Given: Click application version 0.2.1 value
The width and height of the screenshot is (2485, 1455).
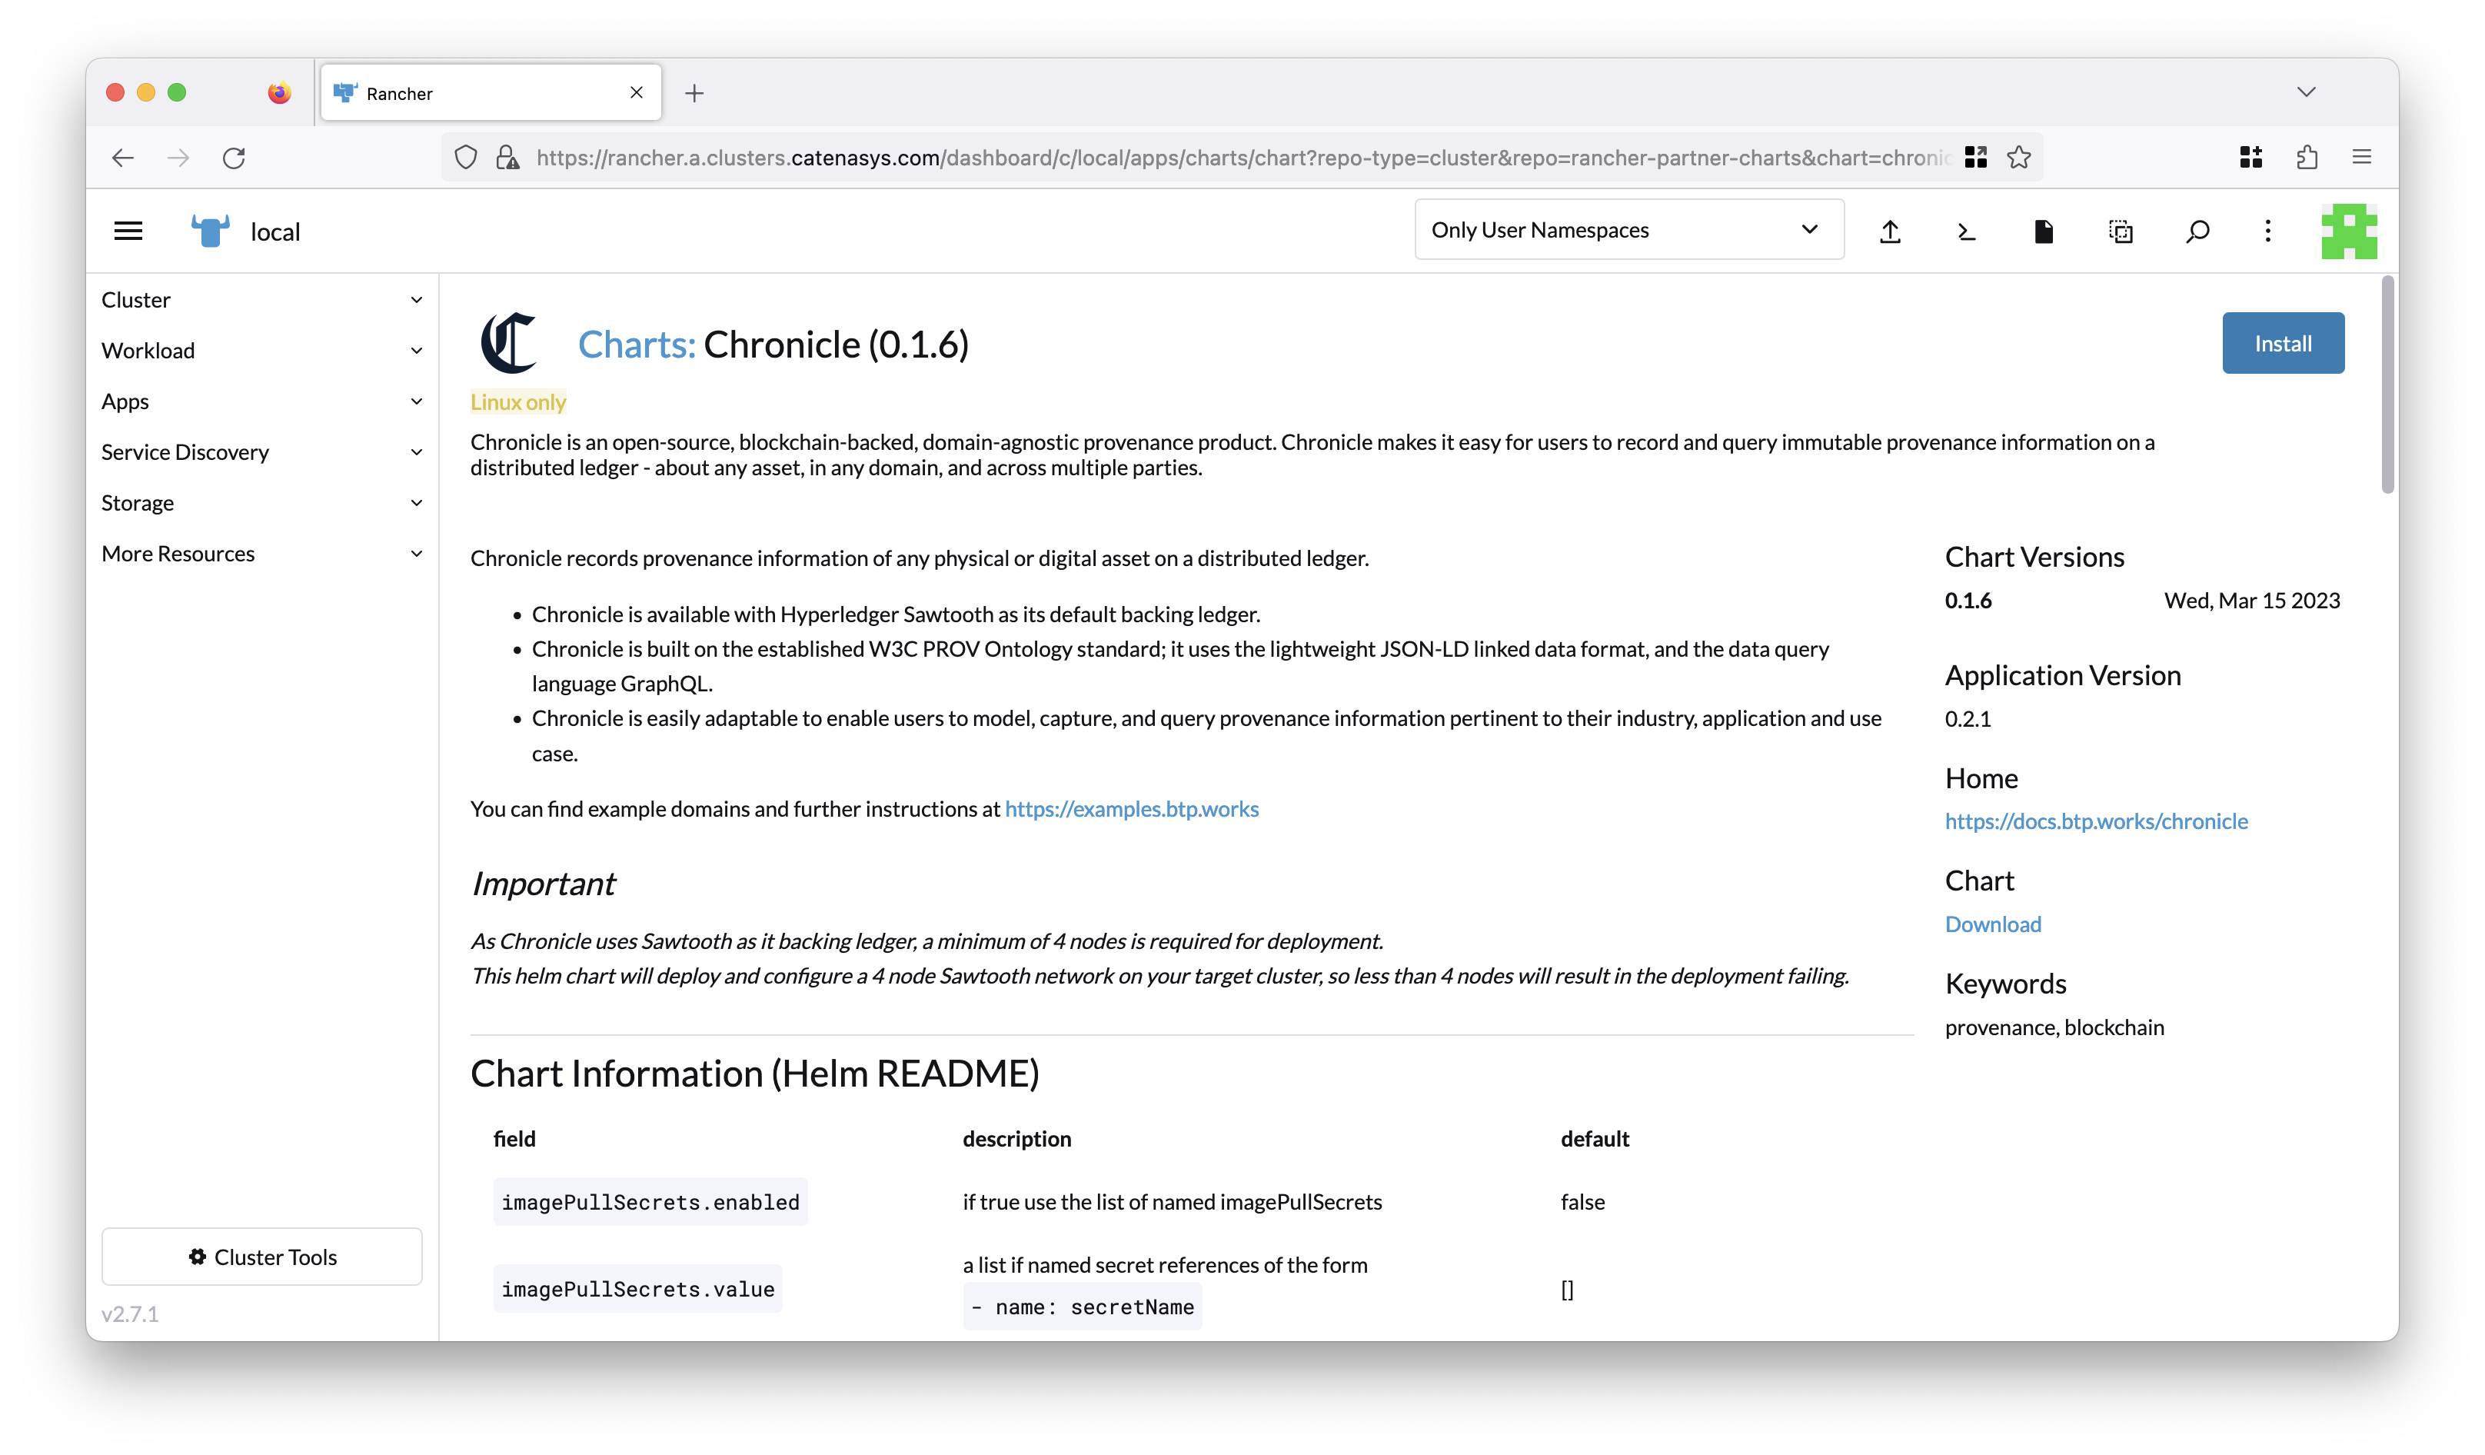Looking at the screenshot, I should pyautogui.click(x=1968, y=719).
